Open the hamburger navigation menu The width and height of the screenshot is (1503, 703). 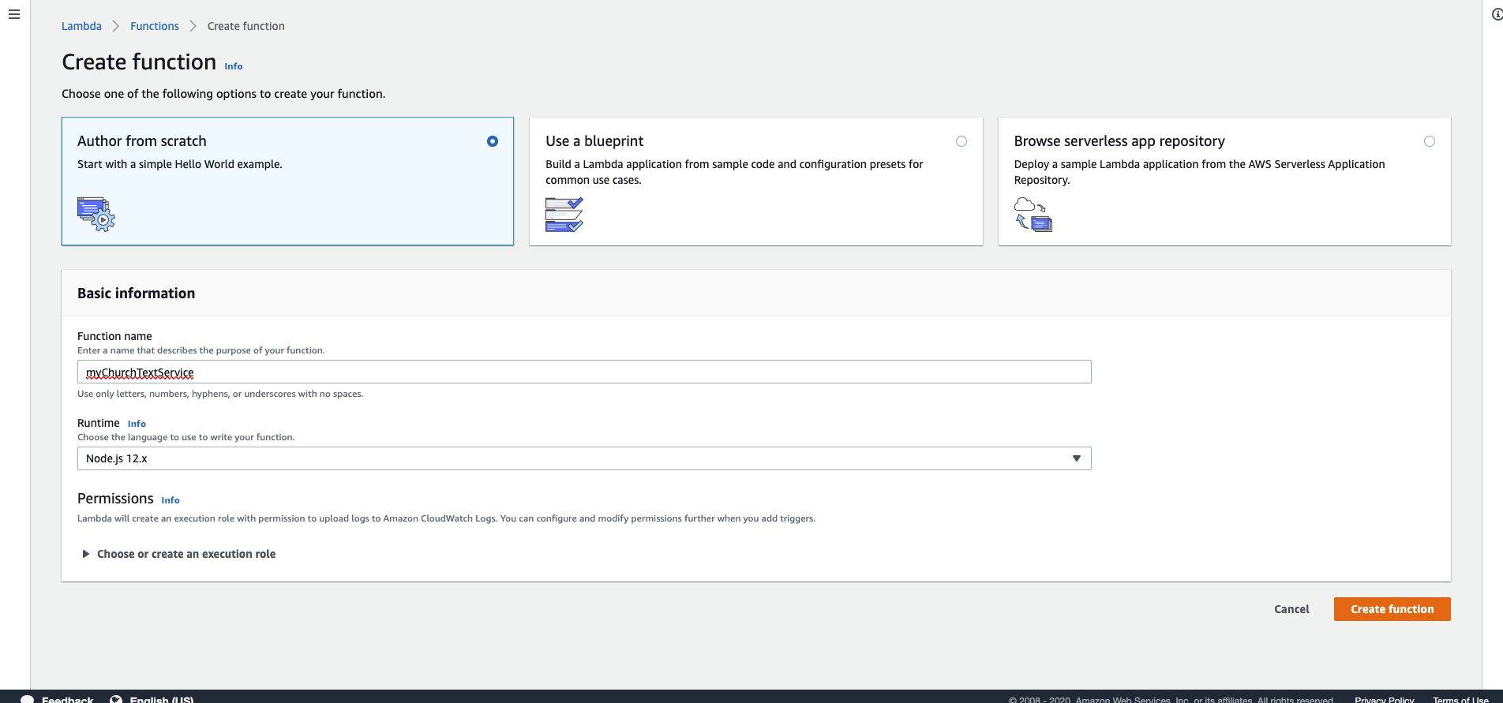(14, 14)
